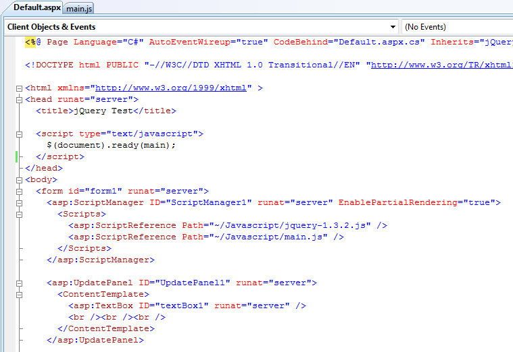Collapse the <Scripts> block
This screenshot has height=352, width=513.
[20, 214]
